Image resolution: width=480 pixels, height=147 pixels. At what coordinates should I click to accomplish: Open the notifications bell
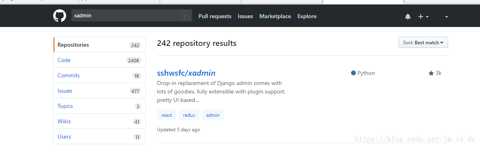pos(408,17)
